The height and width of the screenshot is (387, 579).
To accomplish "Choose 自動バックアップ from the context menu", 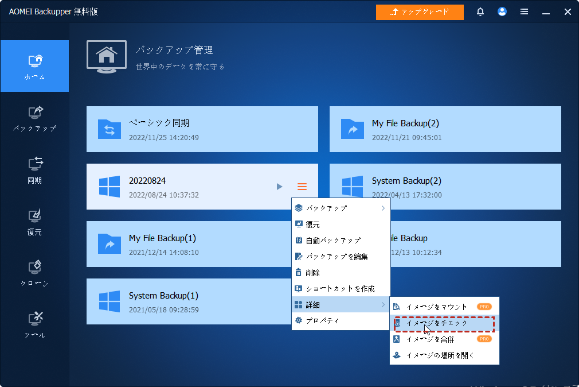I will tap(341, 241).
